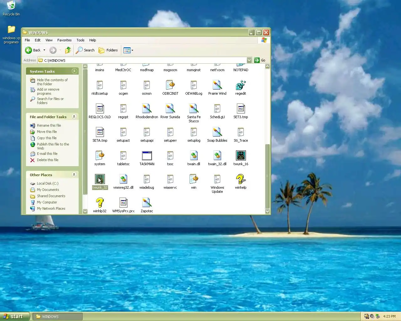Select the Santa Fe Stucco bitmap icon

coord(194,108)
